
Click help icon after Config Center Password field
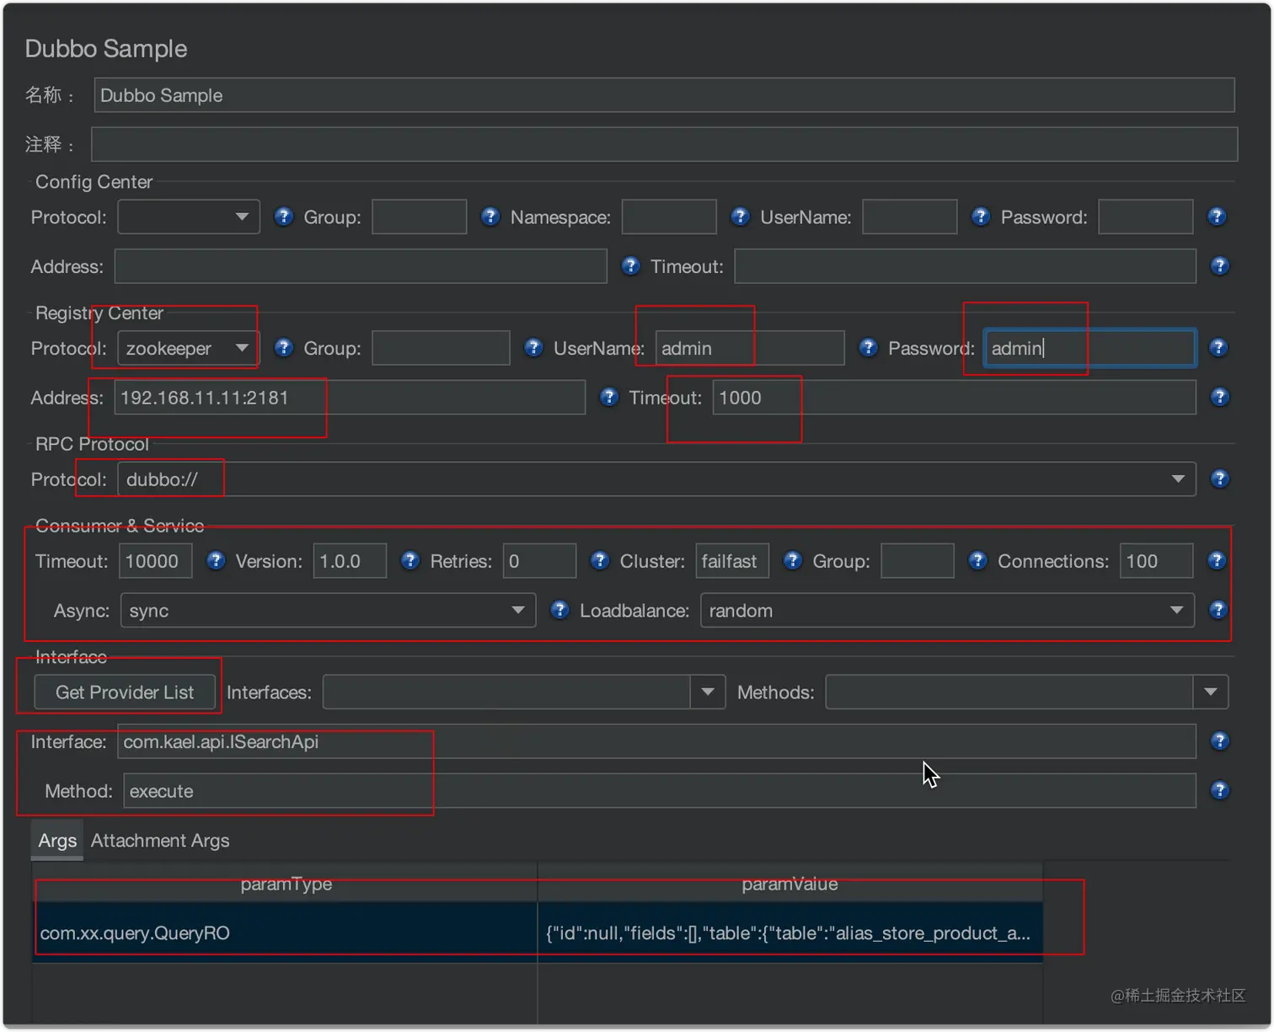click(x=1217, y=217)
